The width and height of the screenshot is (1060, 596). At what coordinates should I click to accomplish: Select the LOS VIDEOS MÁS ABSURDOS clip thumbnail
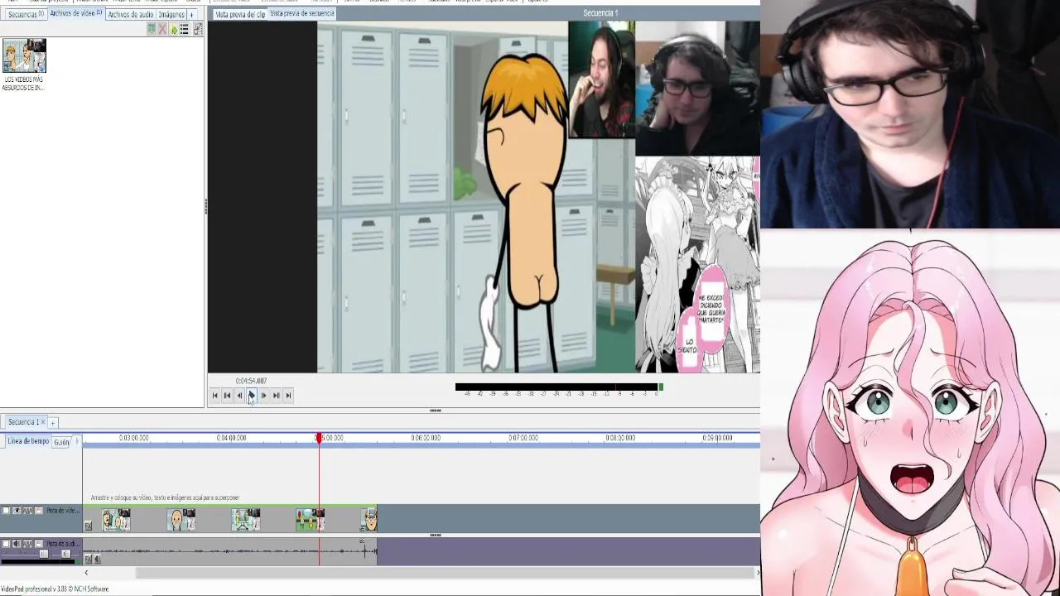pos(24,55)
